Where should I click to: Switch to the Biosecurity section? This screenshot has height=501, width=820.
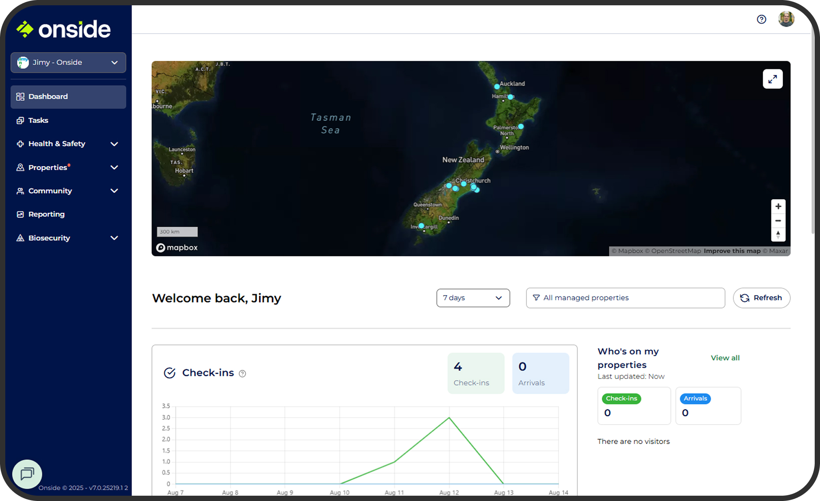(x=49, y=238)
